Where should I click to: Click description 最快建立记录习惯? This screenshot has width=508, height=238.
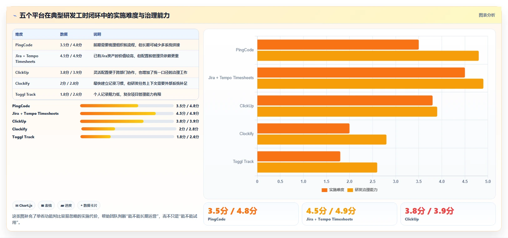pyautogui.click(x=140, y=84)
